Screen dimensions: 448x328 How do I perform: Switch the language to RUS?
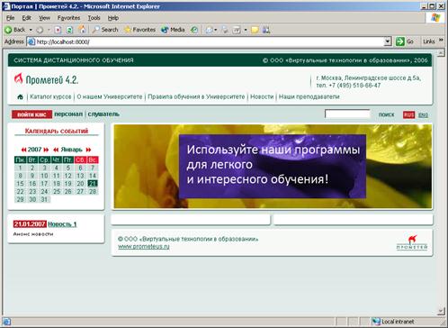click(408, 114)
